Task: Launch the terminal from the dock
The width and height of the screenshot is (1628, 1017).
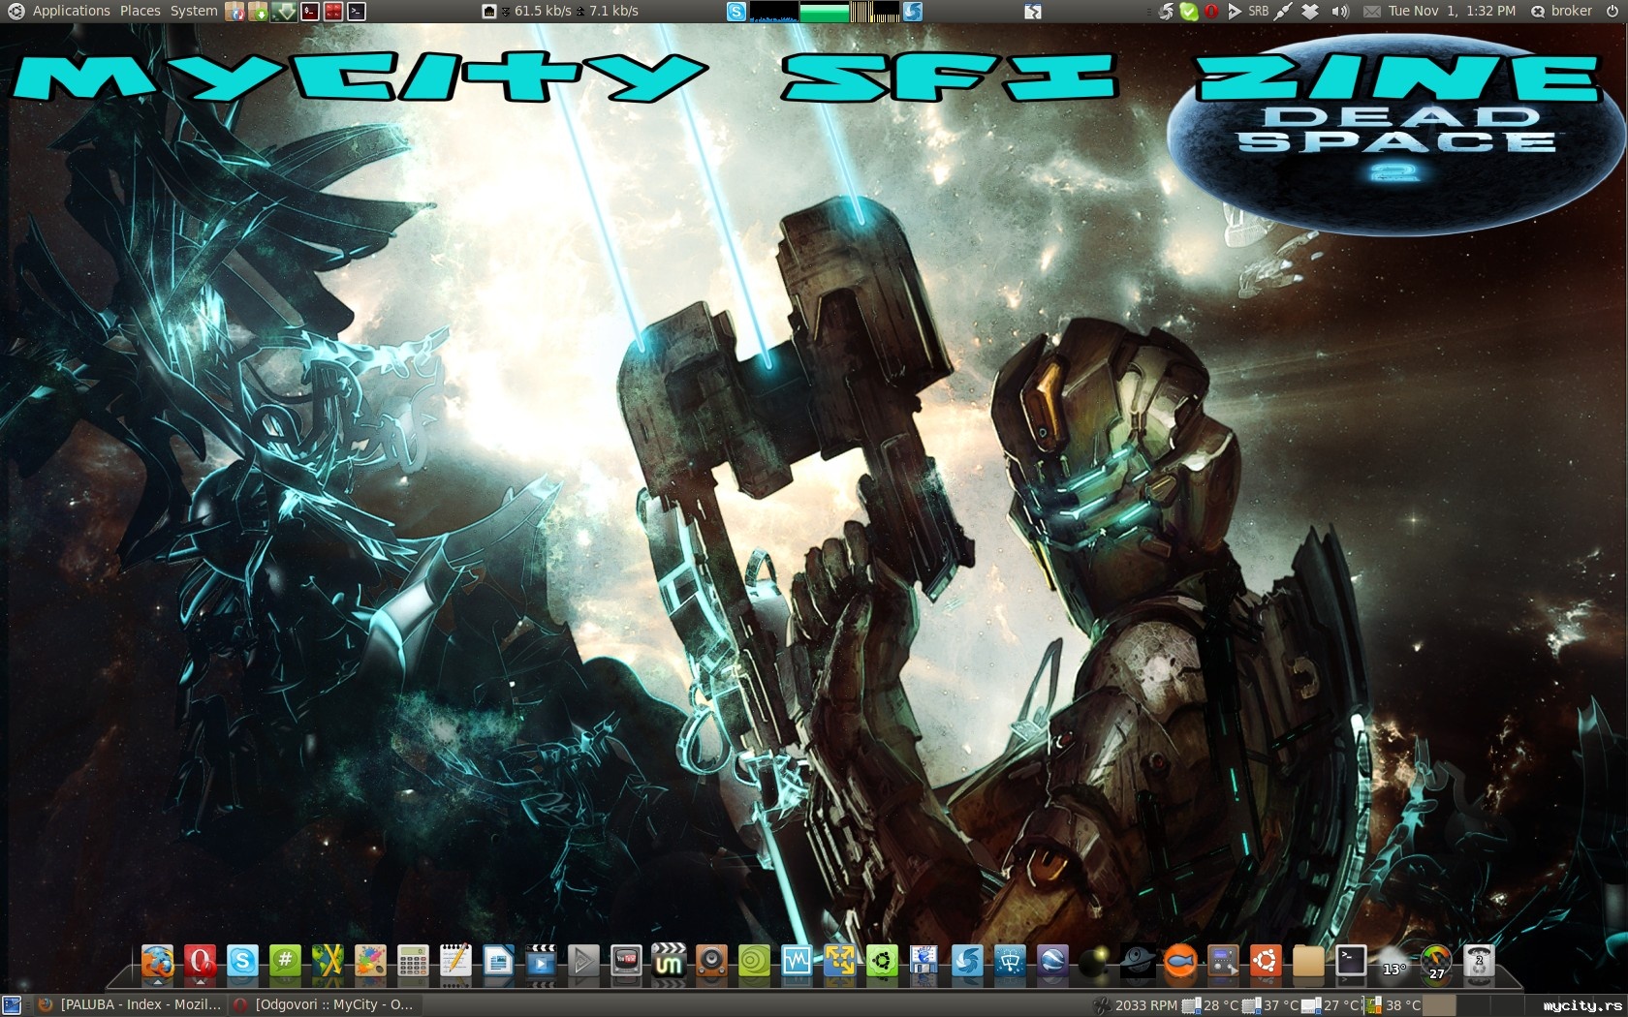Action: [1351, 962]
